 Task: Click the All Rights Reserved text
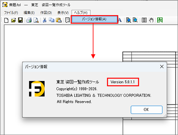[74, 102]
